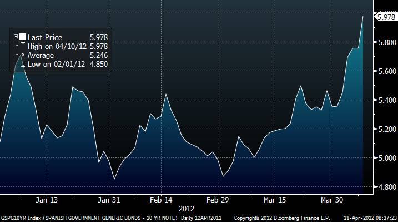Click the 2012 year label under the axis

pos(187,209)
